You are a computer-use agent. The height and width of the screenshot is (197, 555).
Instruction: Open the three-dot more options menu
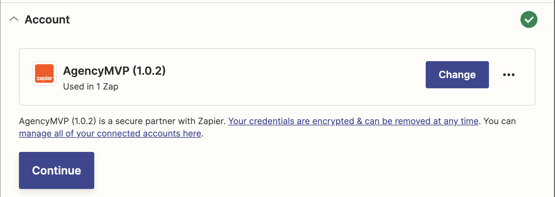(x=508, y=75)
